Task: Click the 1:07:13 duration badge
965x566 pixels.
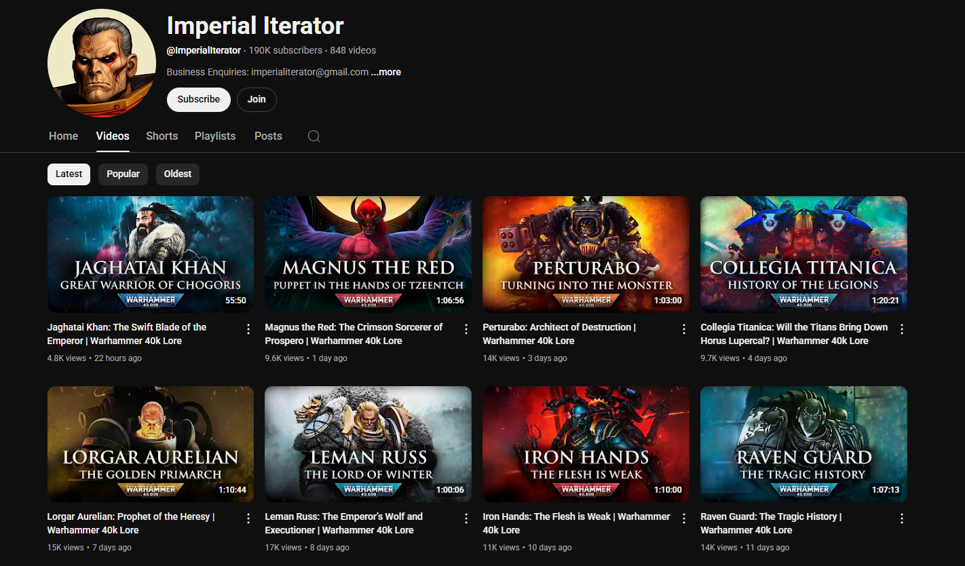Action: pos(886,490)
